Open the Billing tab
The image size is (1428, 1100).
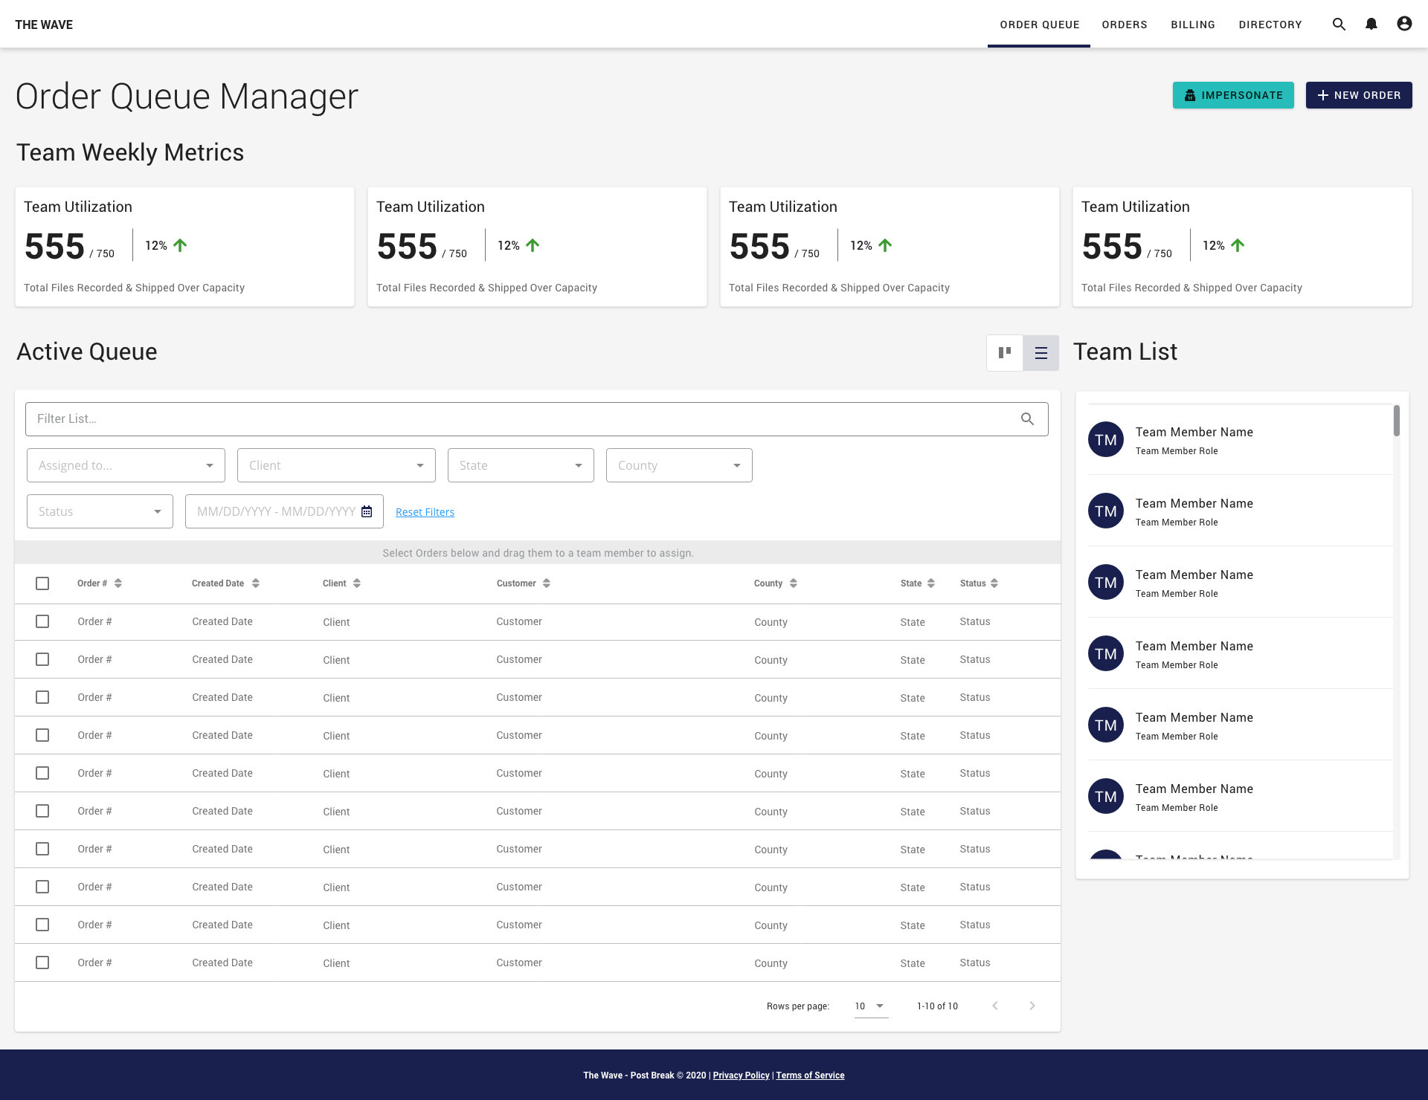(x=1193, y=25)
